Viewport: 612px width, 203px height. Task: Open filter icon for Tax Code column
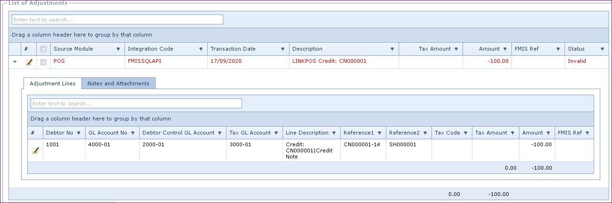coord(465,133)
